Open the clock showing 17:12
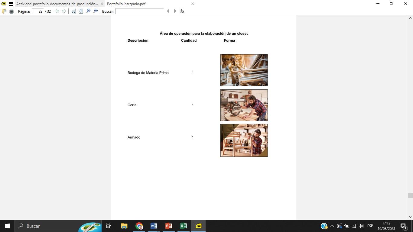 coord(386,226)
